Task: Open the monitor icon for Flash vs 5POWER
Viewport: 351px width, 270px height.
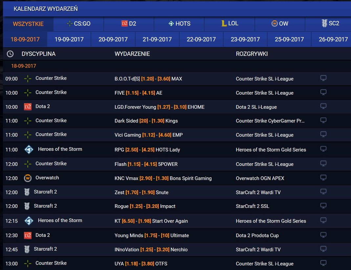Action: (x=323, y=164)
